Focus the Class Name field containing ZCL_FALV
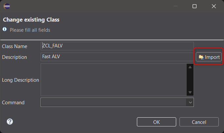 (117, 46)
